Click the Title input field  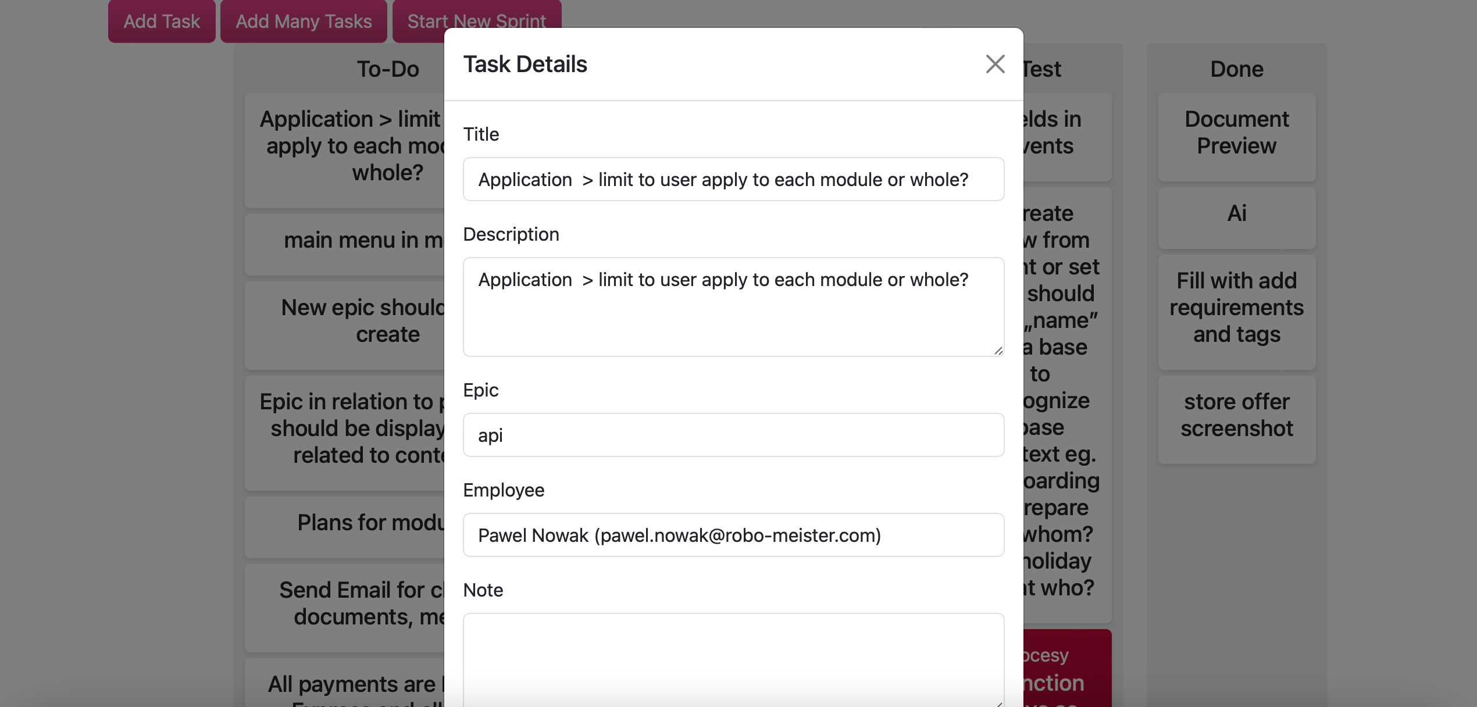pos(733,180)
